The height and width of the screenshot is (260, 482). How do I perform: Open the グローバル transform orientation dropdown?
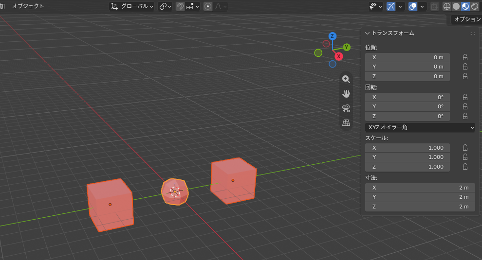tap(132, 6)
